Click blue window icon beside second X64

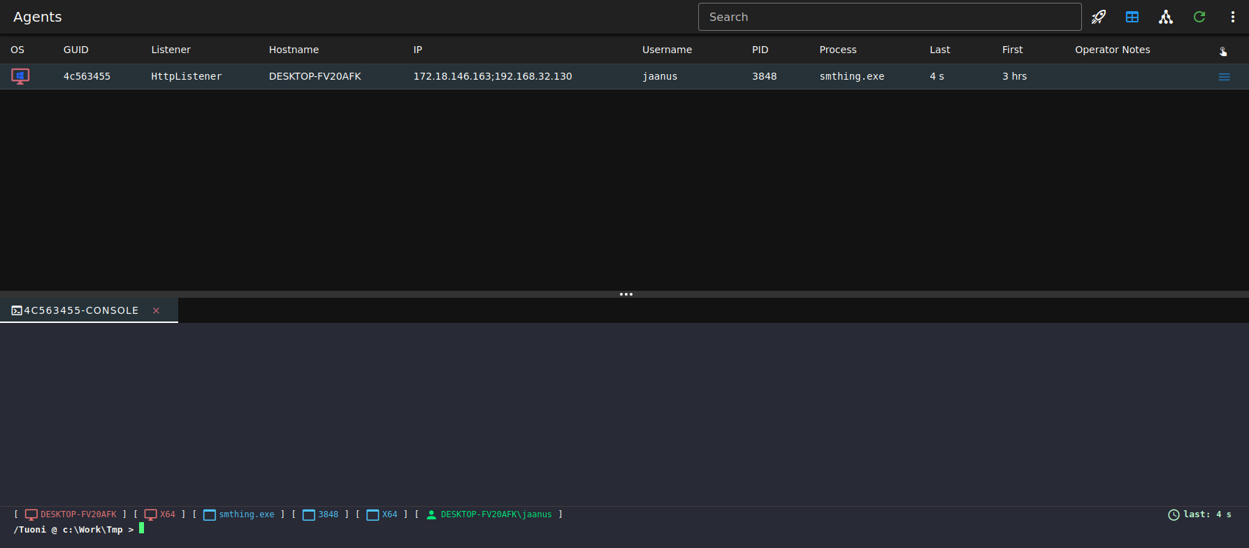[x=373, y=515]
